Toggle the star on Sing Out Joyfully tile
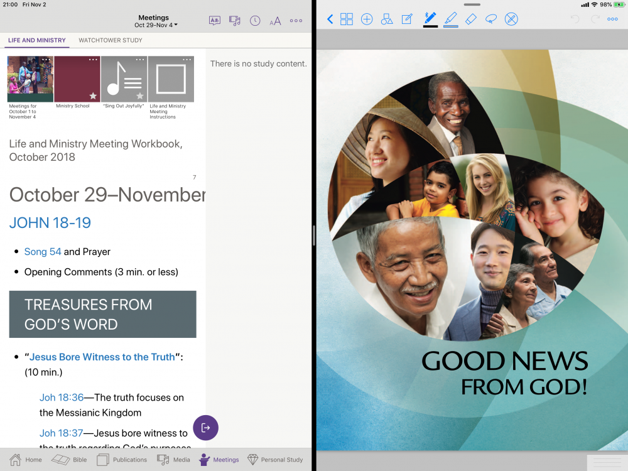The image size is (628, 471). point(140,96)
